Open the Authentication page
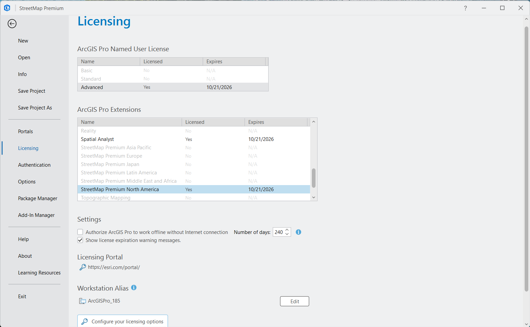This screenshot has width=530, height=327. coord(34,165)
